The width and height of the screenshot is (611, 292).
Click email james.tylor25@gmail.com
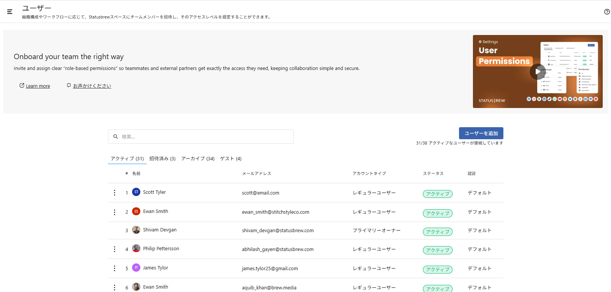(x=270, y=269)
